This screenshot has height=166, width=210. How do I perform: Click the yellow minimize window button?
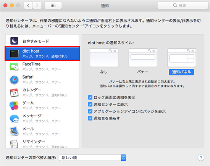pos(12,5)
